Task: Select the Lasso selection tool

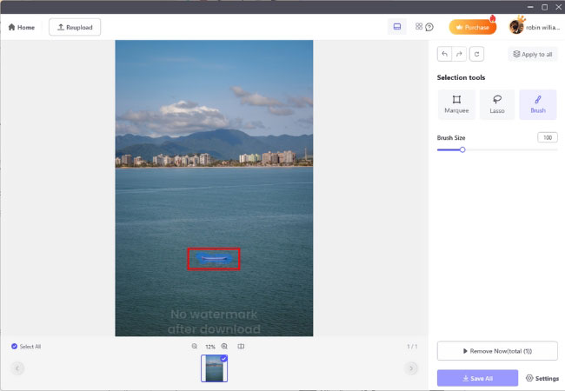Action: pyautogui.click(x=497, y=104)
